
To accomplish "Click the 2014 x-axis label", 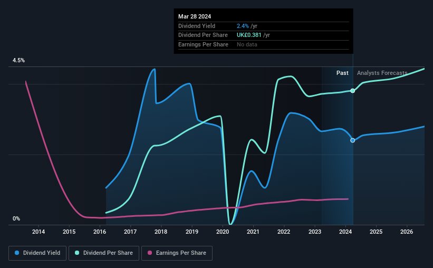I will pyautogui.click(x=39, y=232).
